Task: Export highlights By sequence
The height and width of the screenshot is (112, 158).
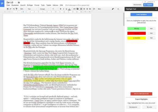Action: click(133, 107)
